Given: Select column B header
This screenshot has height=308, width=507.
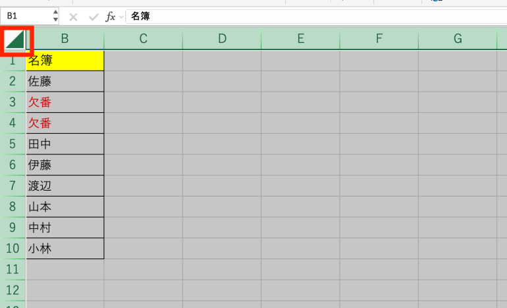Looking at the screenshot, I should 65,39.
